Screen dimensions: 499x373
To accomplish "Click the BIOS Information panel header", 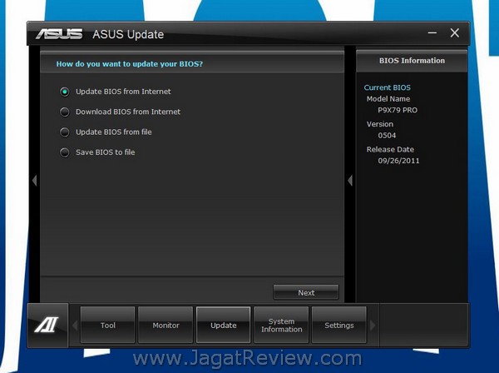I will tap(412, 61).
